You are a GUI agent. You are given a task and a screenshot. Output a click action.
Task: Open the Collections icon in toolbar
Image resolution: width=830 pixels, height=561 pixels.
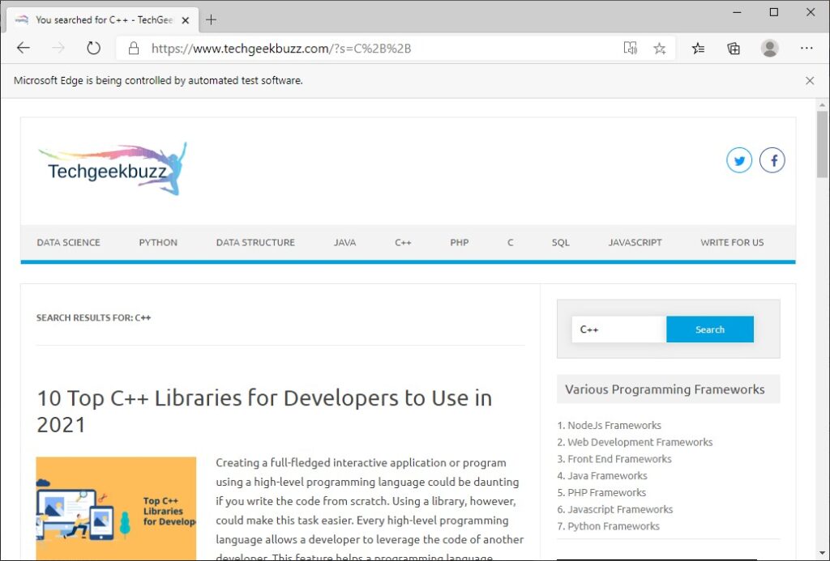click(734, 49)
